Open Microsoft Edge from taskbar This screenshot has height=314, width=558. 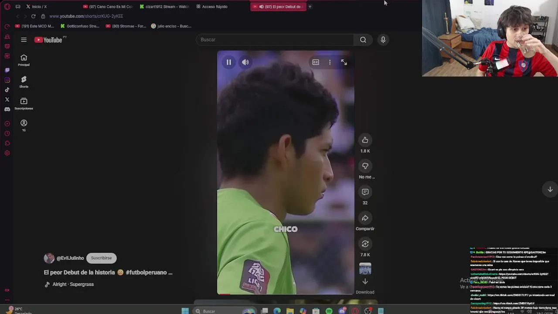(x=277, y=311)
